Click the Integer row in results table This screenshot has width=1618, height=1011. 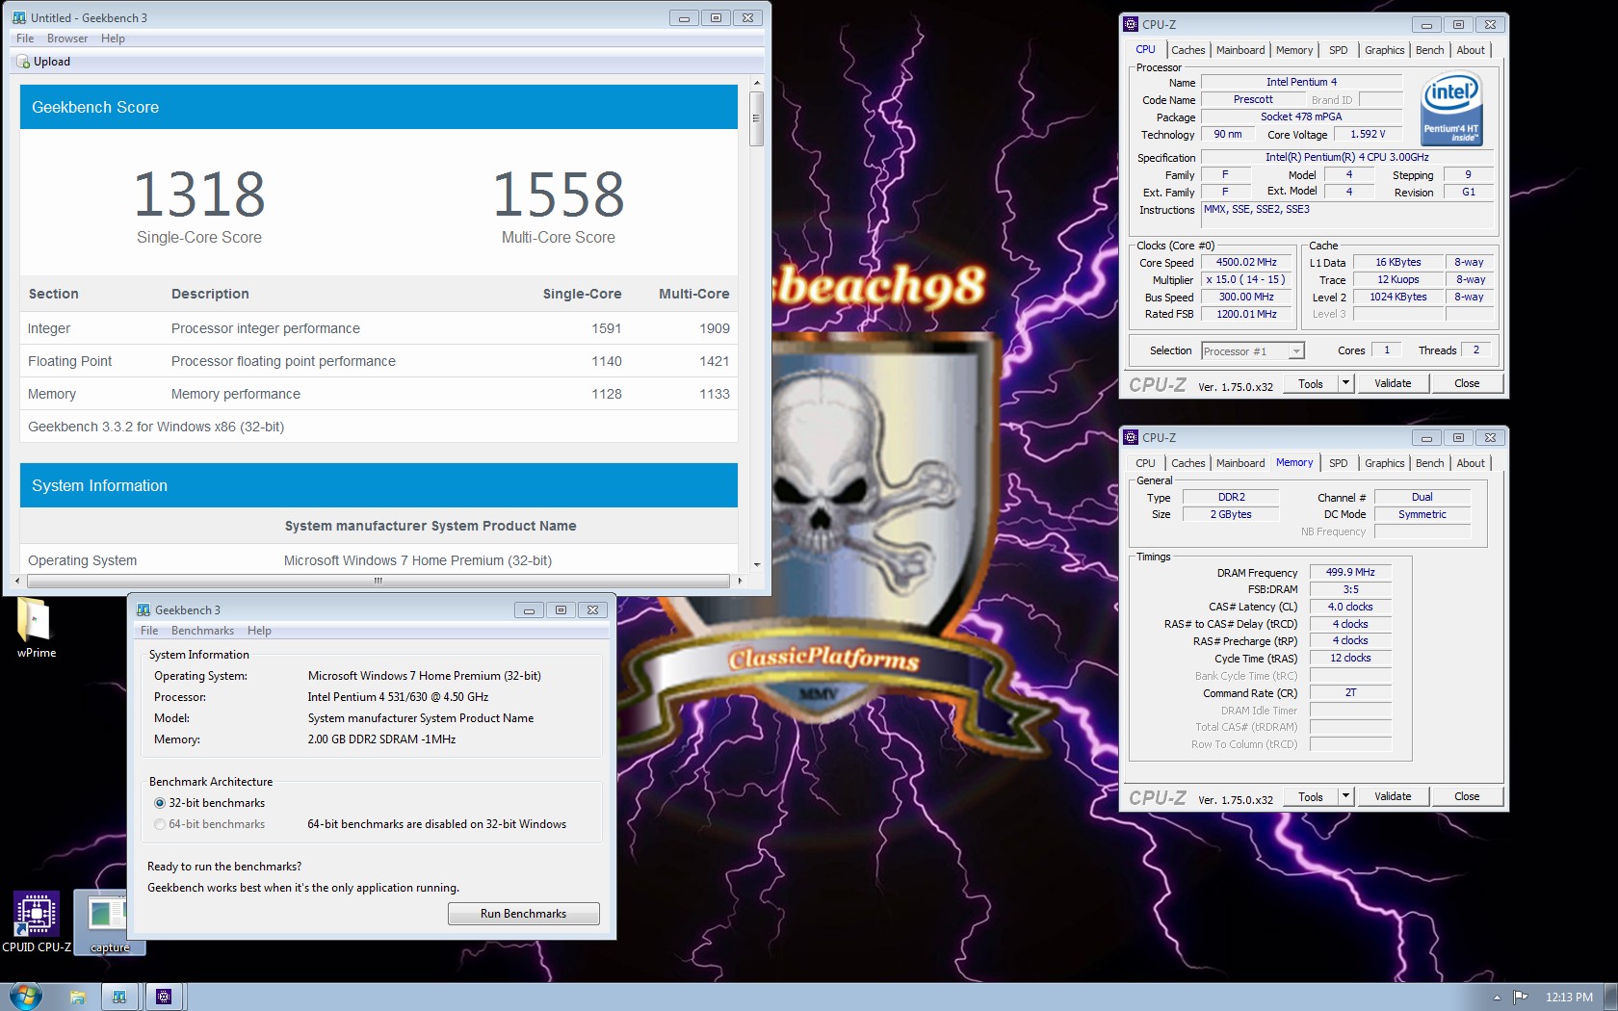378,328
